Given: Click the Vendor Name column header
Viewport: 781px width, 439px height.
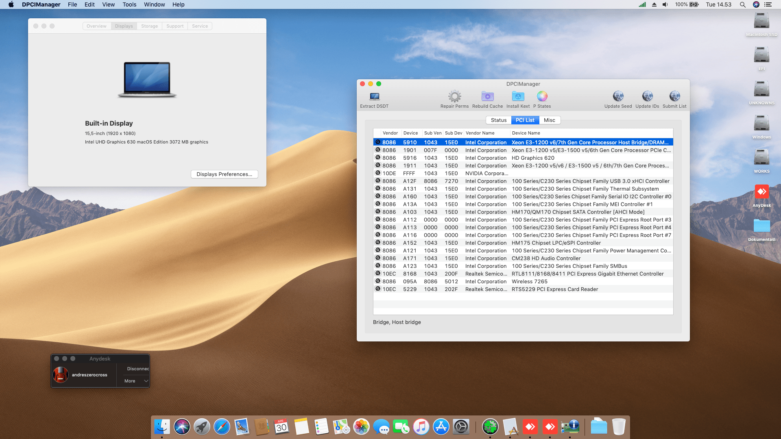Looking at the screenshot, I should pos(487,133).
